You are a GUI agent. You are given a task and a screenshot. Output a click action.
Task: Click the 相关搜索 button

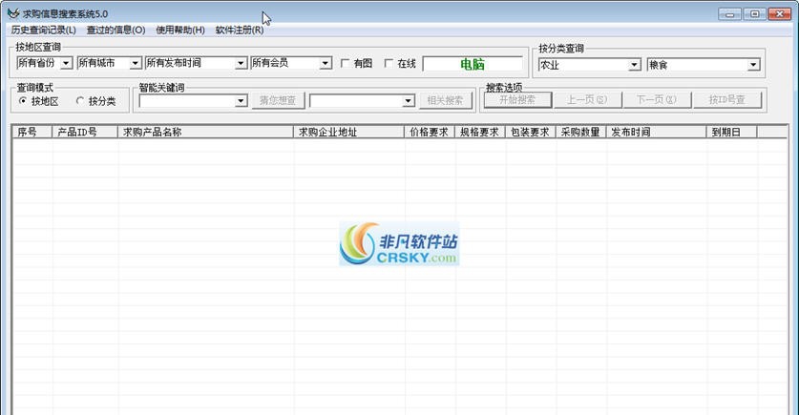pos(445,100)
